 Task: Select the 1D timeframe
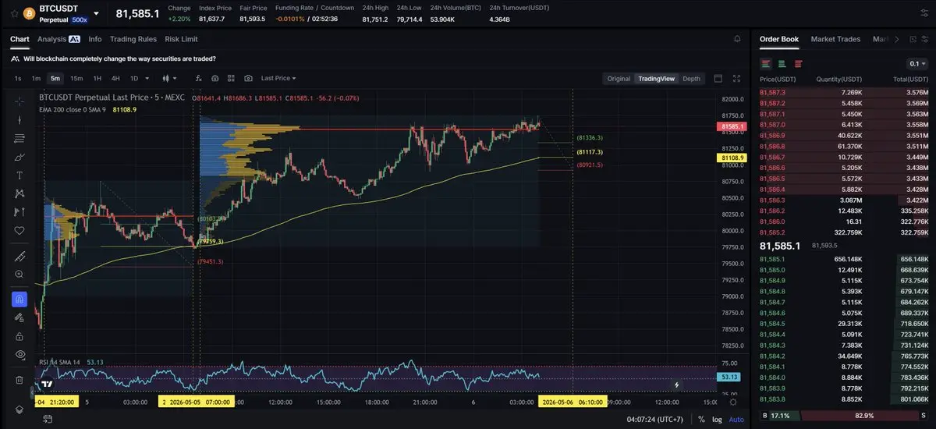coord(134,78)
